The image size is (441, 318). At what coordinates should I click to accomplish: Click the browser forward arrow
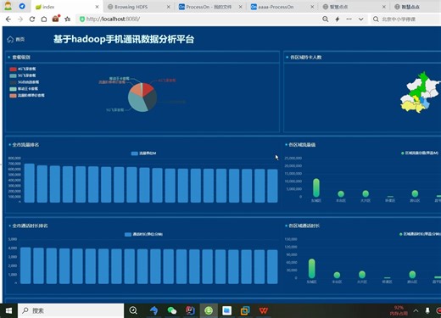pos(20,19)
